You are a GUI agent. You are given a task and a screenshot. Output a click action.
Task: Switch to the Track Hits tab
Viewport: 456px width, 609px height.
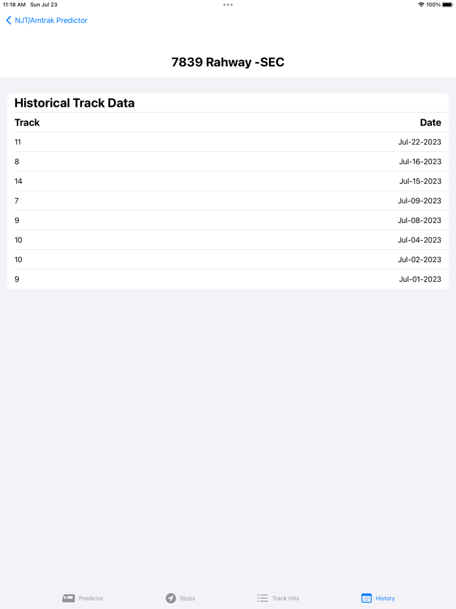click(278, 598)
